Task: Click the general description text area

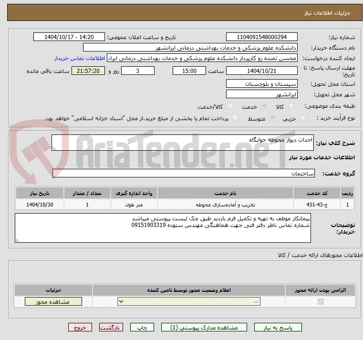Action: pos(183,143)
